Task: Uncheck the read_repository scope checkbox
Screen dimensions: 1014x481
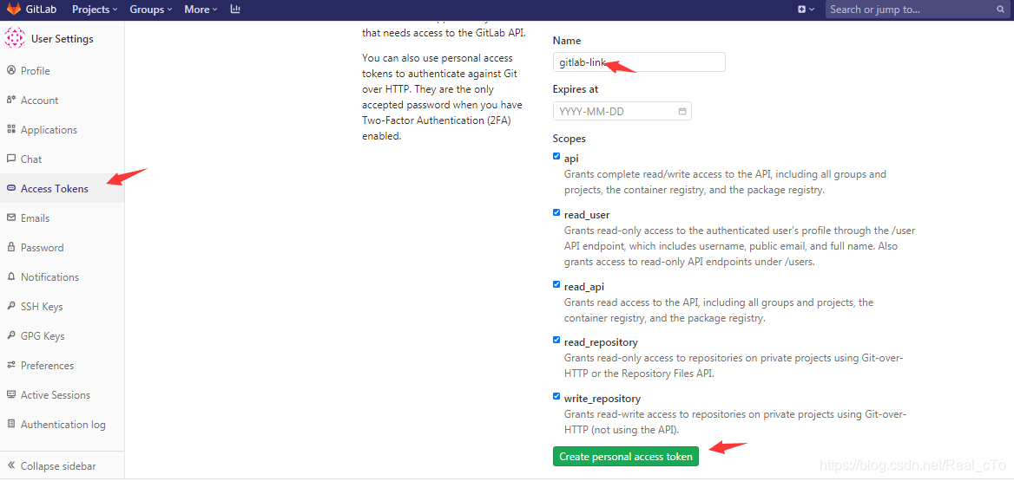Action: (x=556, y=340)
